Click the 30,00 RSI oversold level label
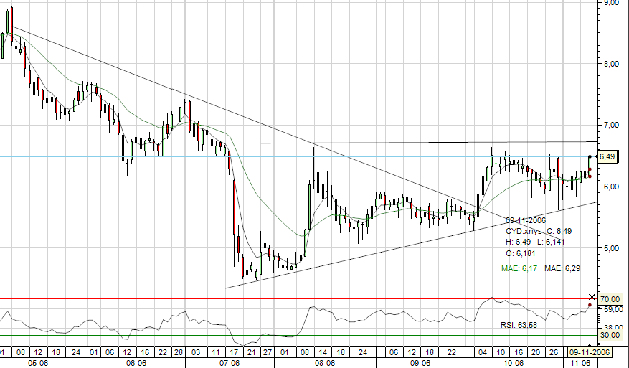 (610, 335)
